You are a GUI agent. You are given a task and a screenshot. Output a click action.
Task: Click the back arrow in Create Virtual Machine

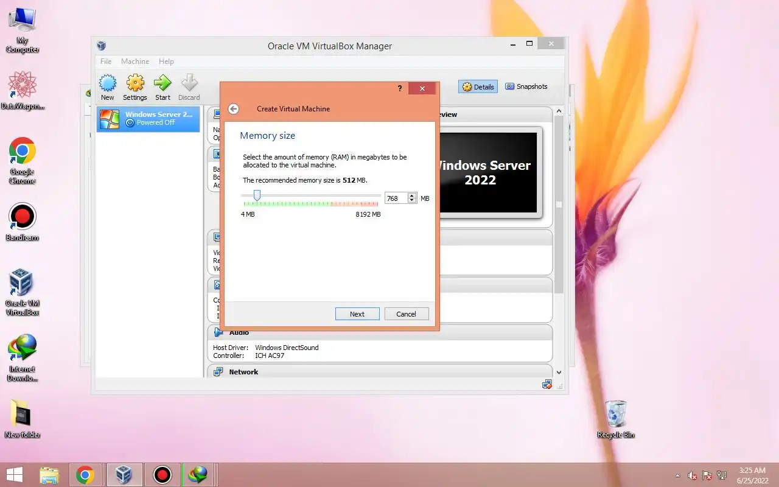[233, 109]
